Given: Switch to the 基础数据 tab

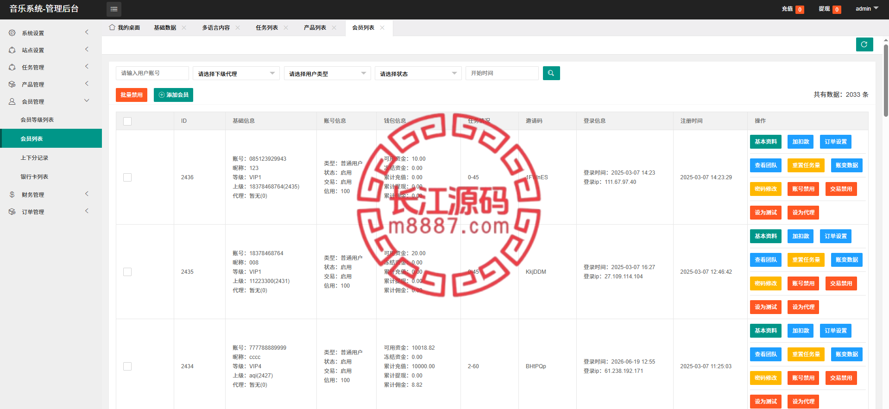Looking at the screenshot, I should click(x=165, y=28).
